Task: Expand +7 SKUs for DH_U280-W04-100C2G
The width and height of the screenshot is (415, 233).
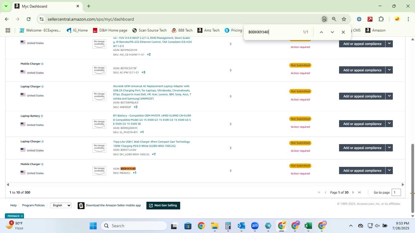Action: point(154,154)
